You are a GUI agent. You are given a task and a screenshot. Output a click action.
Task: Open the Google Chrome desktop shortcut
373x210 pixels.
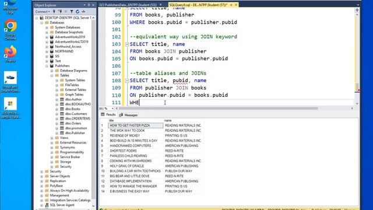[x=10, y=30]
